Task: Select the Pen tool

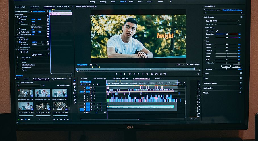Action: pyautogui.click(x=74, y=97)
